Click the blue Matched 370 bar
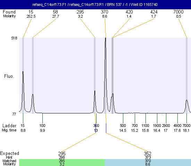 [x=148, y=163]
